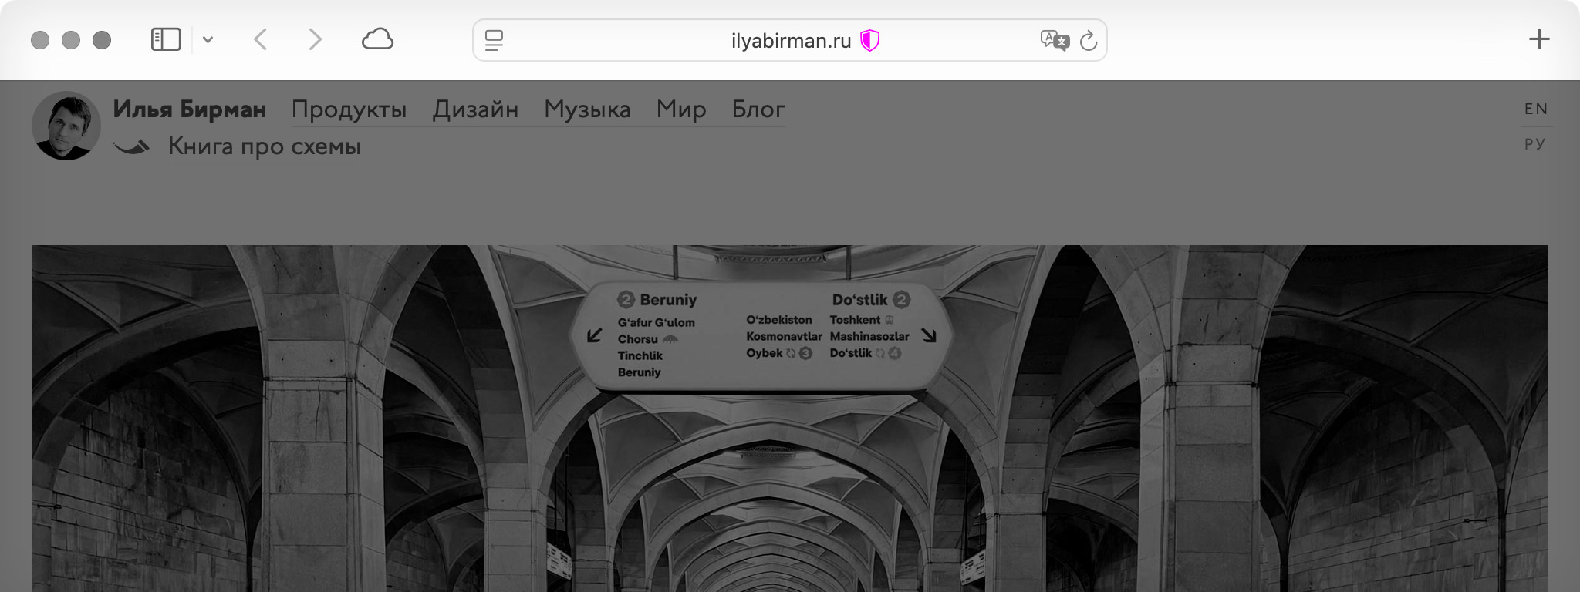
Task: Translate the page with translate icon
Action: (x=1054, y=40)
